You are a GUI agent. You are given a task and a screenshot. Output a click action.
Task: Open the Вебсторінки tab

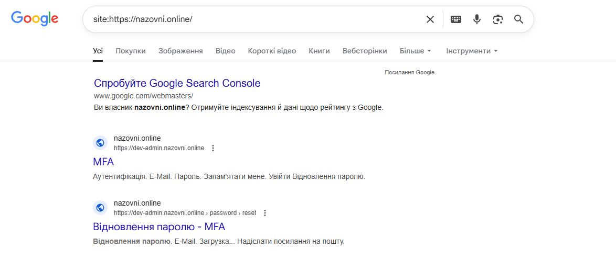click(365, 51)
